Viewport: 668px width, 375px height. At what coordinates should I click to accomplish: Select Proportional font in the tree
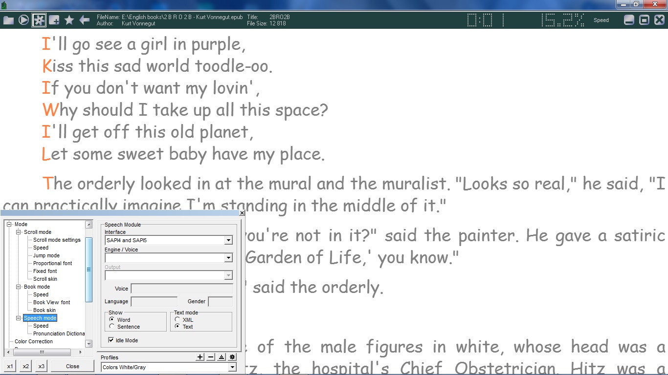tap(52, 263)
